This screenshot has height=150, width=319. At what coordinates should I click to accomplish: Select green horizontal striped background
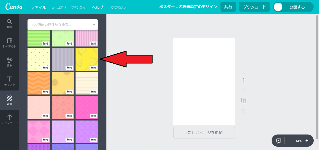39,38
